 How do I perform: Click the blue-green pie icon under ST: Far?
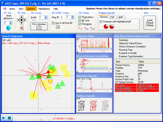coord(8,28)
